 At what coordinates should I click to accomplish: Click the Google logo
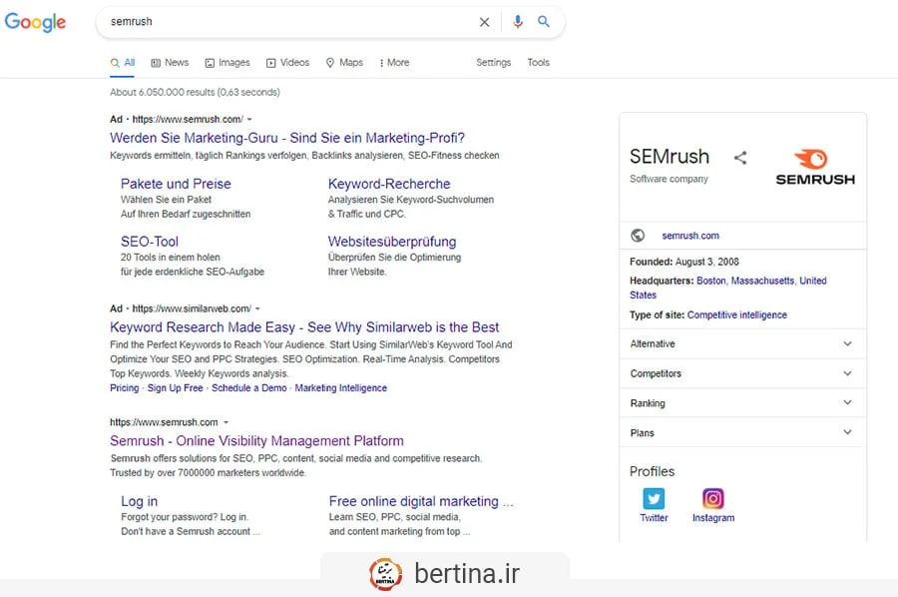pyautogui.click(x=35, y=22)
